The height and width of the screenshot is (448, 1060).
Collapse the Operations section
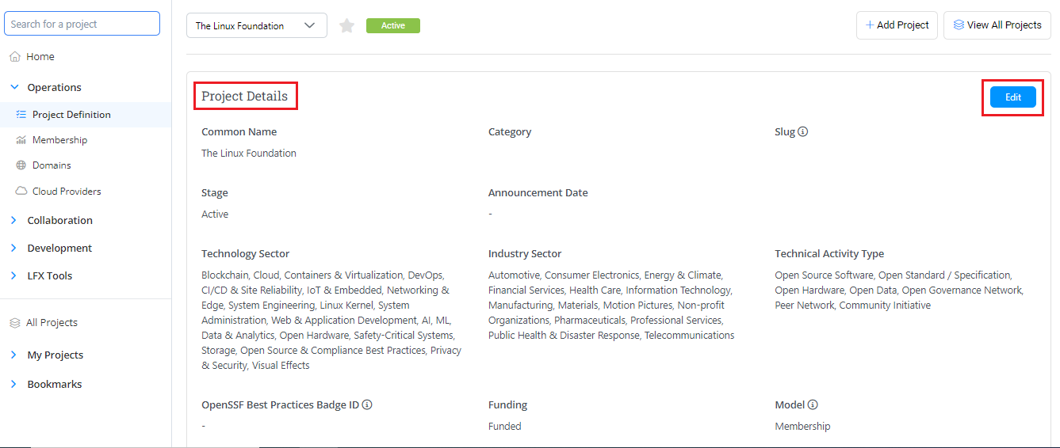[14, 88]
